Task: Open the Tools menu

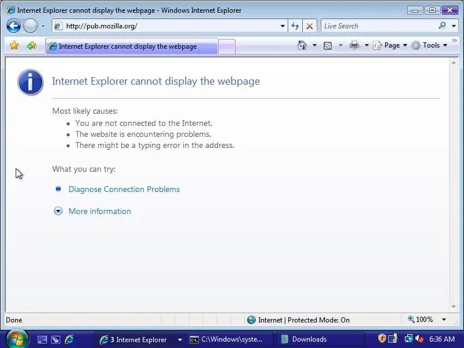Action: coord(429,45)
